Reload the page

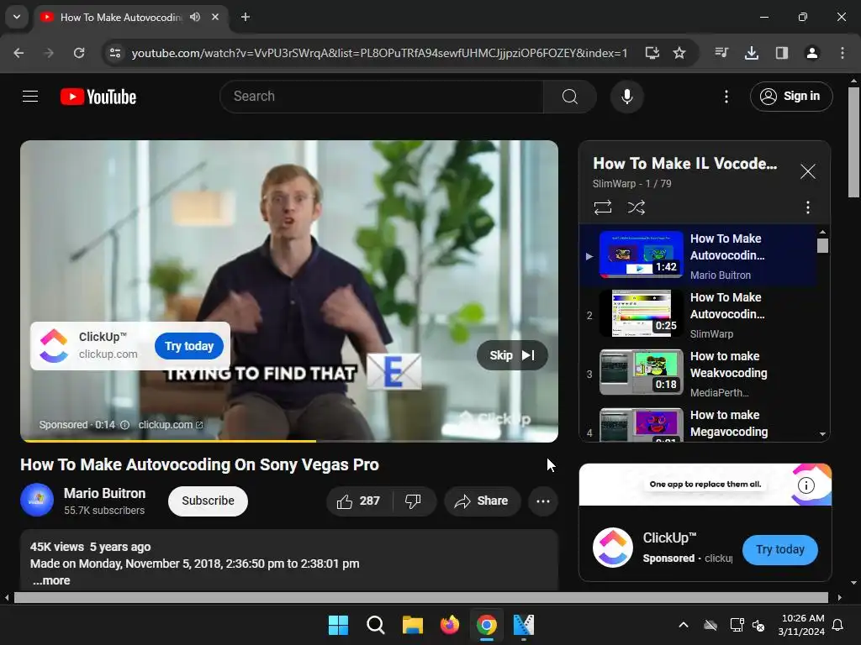point(79,53)
